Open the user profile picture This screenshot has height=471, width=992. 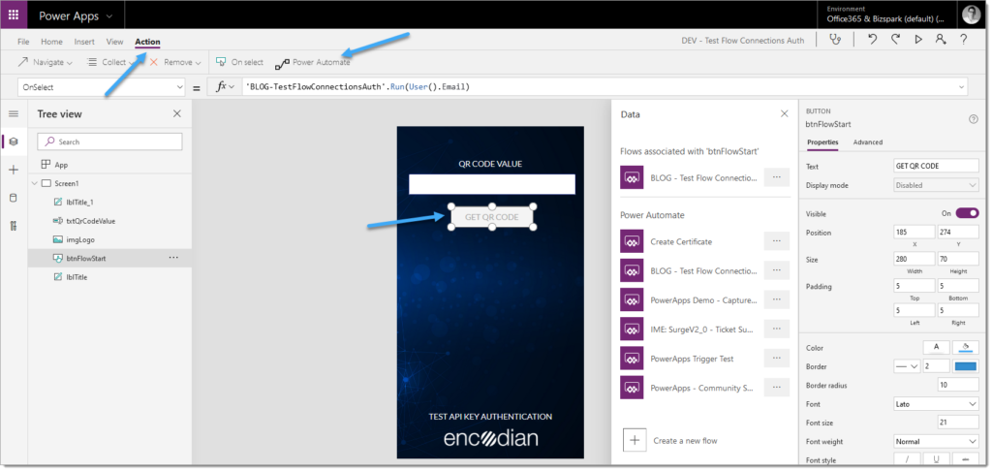[x=971, y=15]
